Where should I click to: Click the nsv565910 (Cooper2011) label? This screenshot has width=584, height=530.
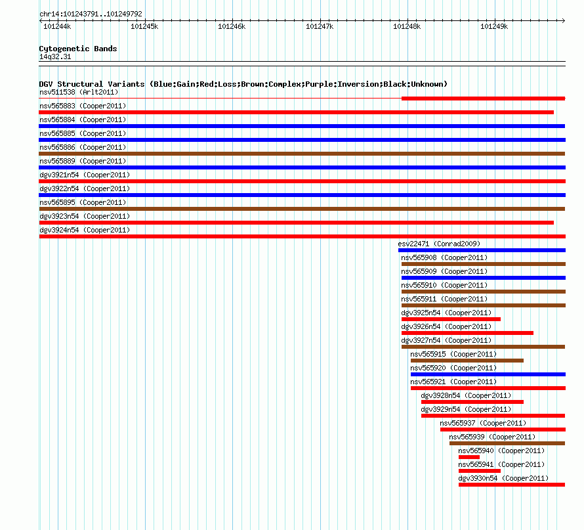444,285
